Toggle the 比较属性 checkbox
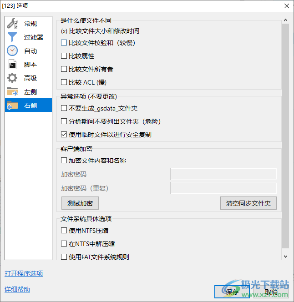The width and height of the screenshot is (294, 302). pos(64,56)
